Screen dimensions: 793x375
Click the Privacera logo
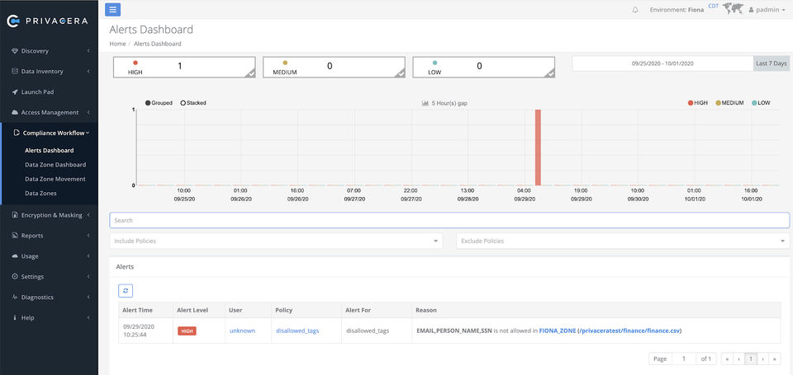(x=48, y=21)
